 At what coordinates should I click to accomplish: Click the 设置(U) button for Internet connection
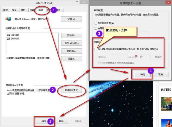tap(71, 19)
